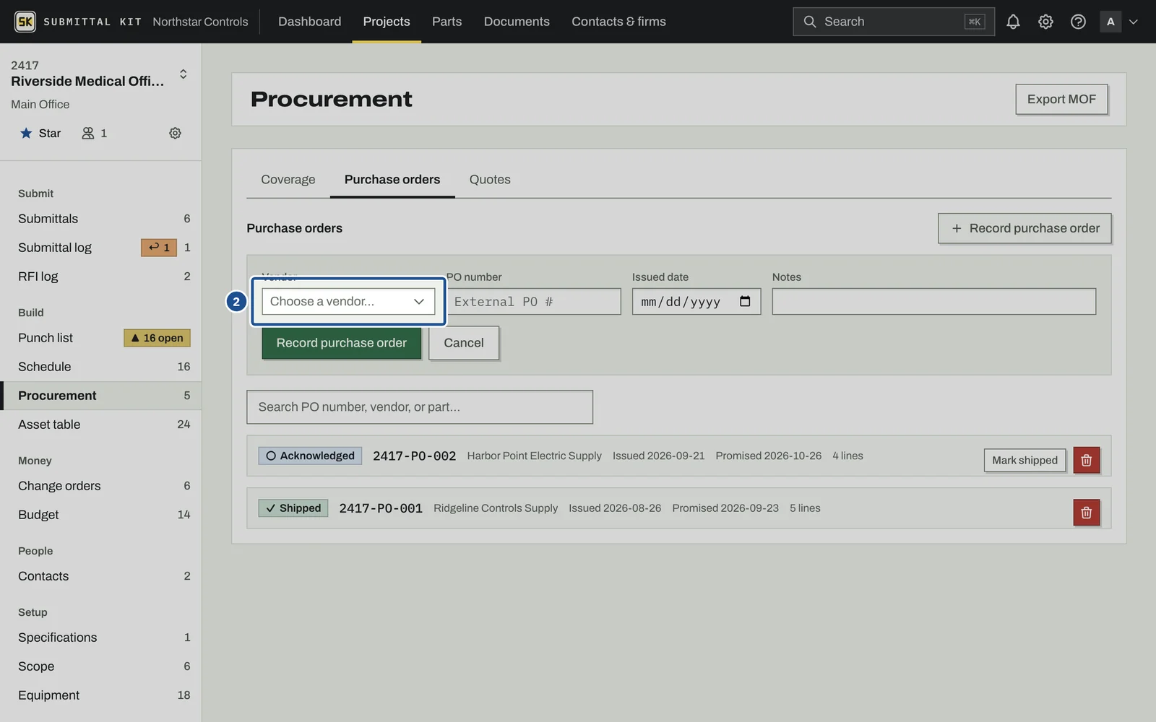Viewport: 1156px width, 722px height.
Task: Select the Purchase orders tab
Action: (392, 179)
